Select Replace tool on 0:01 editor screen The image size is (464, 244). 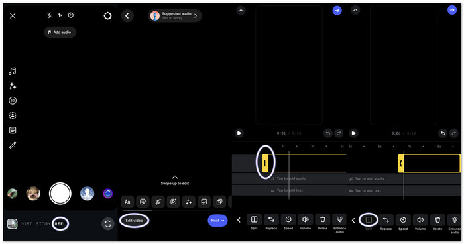pos(271,222)
